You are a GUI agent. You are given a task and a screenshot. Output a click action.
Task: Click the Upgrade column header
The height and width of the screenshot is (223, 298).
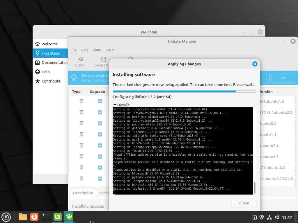point(97,91)
